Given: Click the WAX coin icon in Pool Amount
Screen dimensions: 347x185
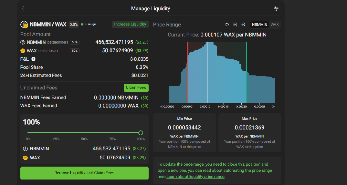Looking at the screenshot, I should pos(23,51).
